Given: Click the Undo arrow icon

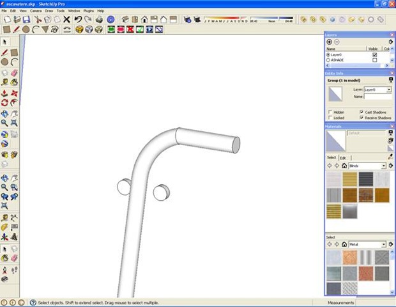Looking at the screenshot, I should [77, 20].
